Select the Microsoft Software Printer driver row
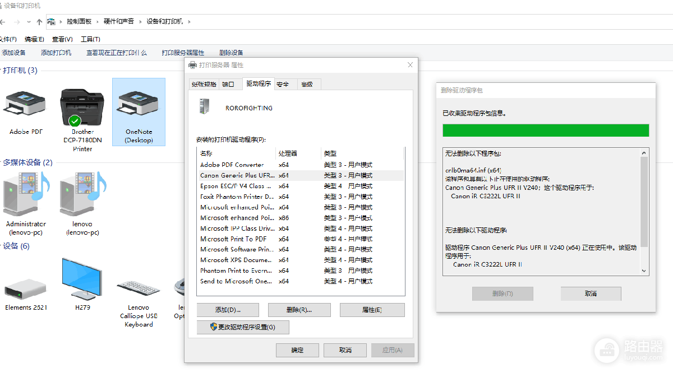Image resolution: width=673 pixels, height=373 pixels. [x=301, y=249]
